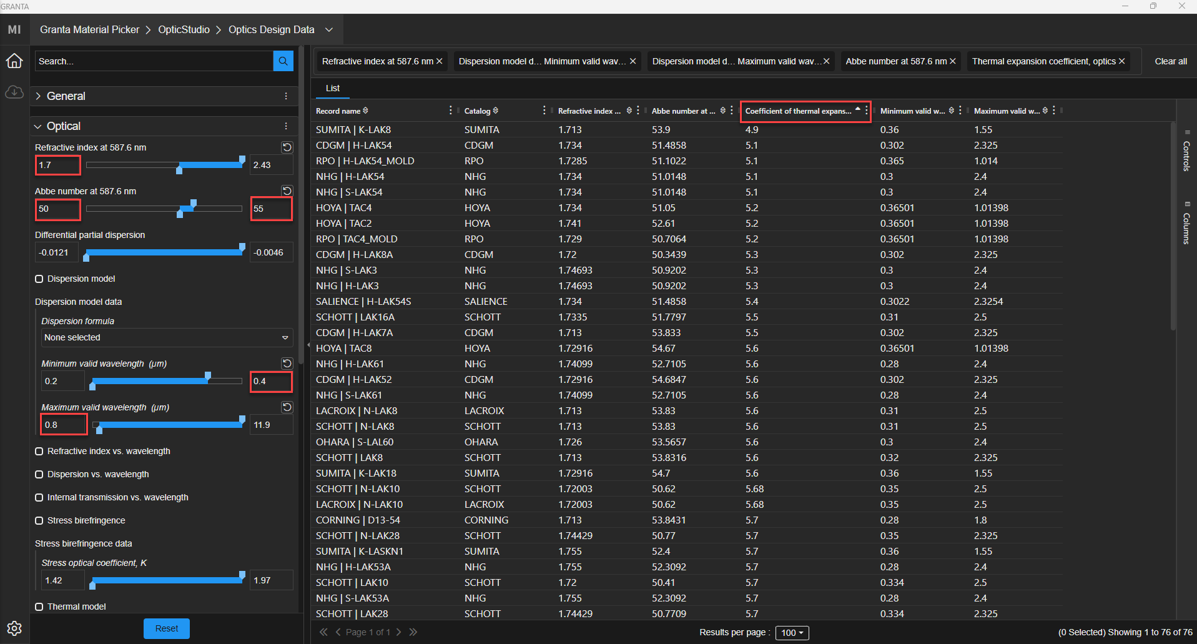Viewport: 1197px width, 644px height.
Task: Sort by Abbe number column
Action: [723, 111]
